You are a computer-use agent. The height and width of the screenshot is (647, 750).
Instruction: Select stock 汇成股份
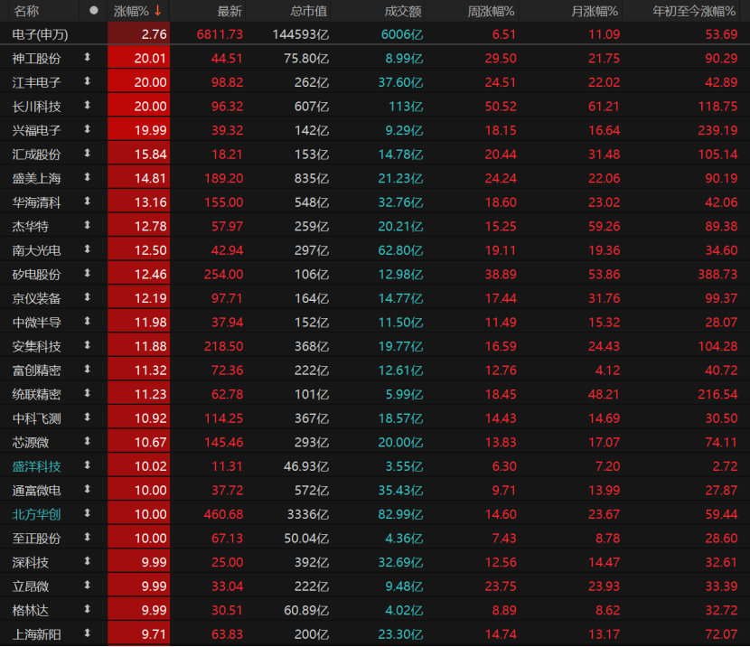[36, 155]
